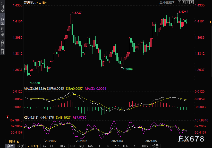Viewport: 212px width, 148px height.
Task: Click the 2021/03 date on time axis
Action: [x=81, y=141]
